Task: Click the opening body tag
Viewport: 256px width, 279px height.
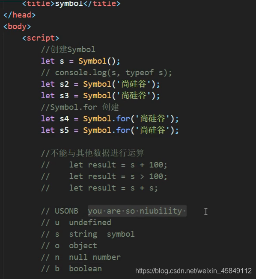Action: [x=17, y=26]
